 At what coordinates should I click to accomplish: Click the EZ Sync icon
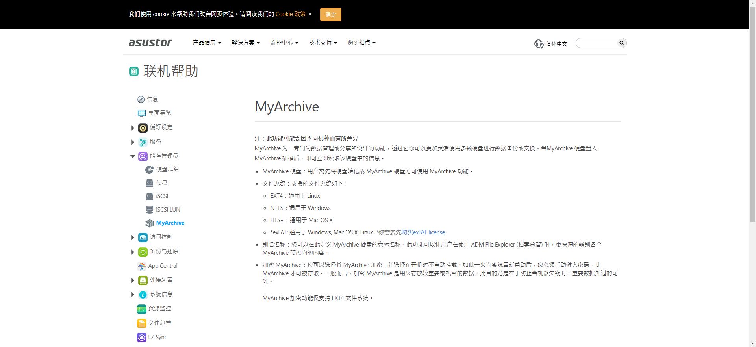(x=142, y=338)
